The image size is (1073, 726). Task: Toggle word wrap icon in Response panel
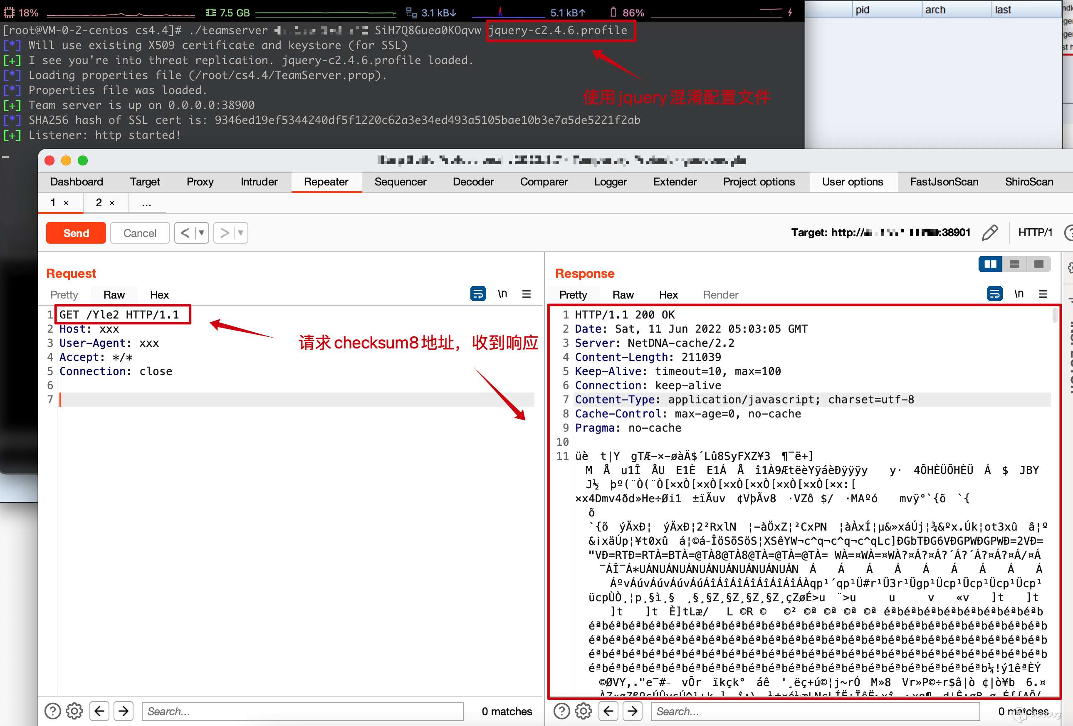coord(994,294)
